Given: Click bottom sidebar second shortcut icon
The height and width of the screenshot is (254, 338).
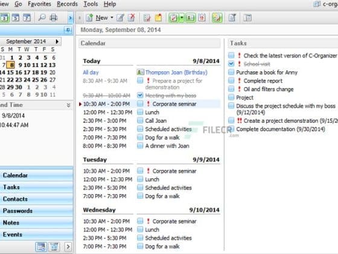Looking at the screenshot, I should [x=54, y=247].
